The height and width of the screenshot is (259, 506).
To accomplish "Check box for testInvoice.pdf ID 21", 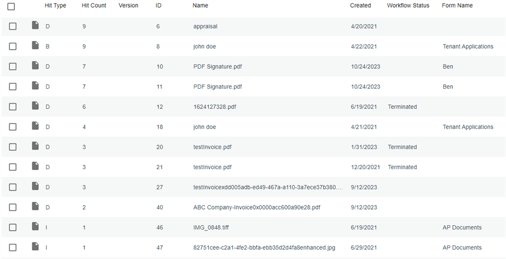I will click(x=13, y=167).
